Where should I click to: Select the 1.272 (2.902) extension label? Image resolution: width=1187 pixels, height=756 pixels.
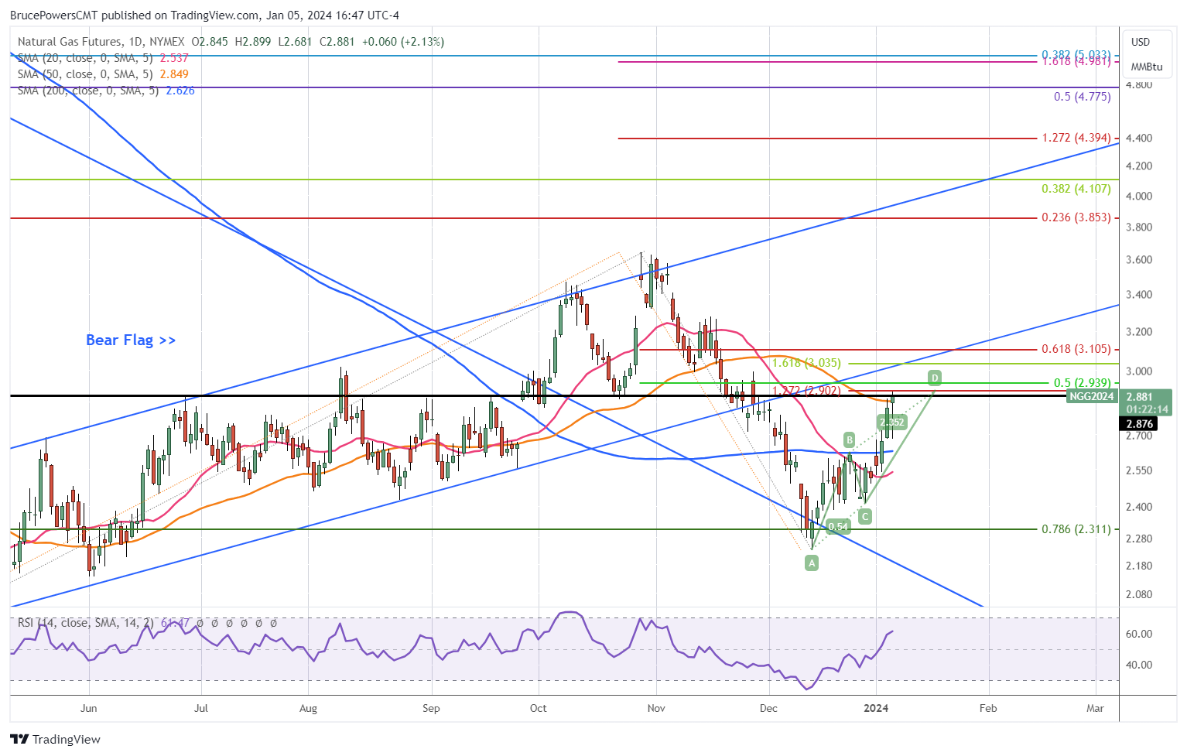click(806, 391)
